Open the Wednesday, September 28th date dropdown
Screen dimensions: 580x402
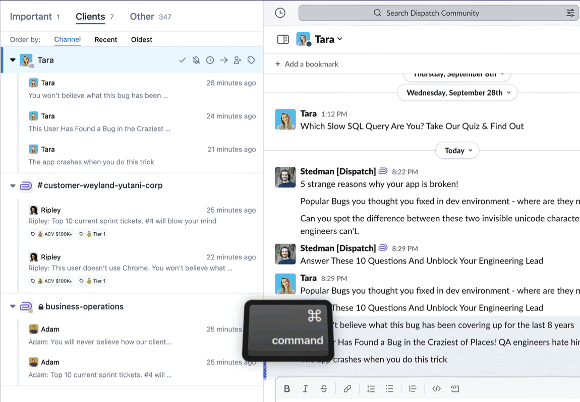(457, 93)
